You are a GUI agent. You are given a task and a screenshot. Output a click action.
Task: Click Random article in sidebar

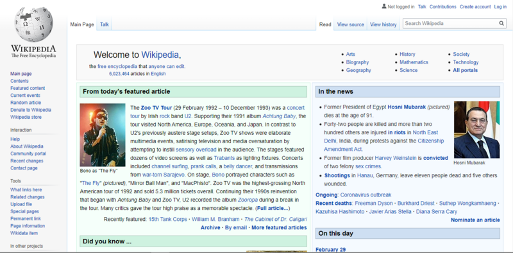click(26, 103)
